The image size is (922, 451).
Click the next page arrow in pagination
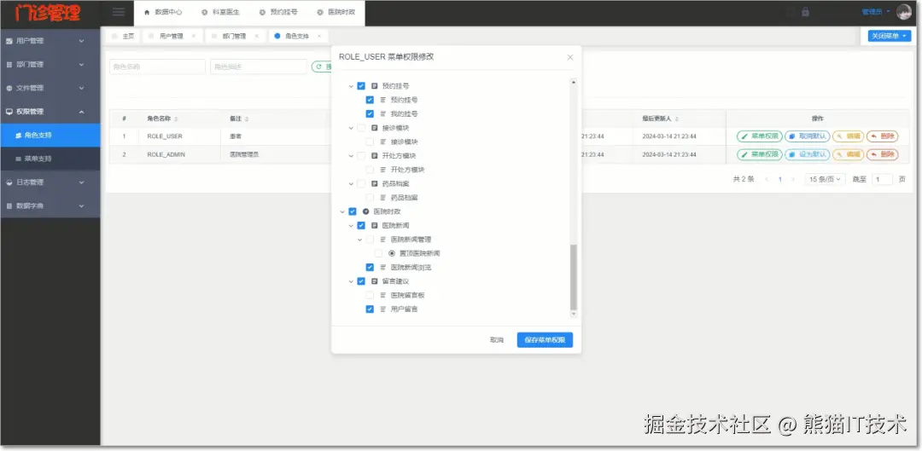pos(792,179)
